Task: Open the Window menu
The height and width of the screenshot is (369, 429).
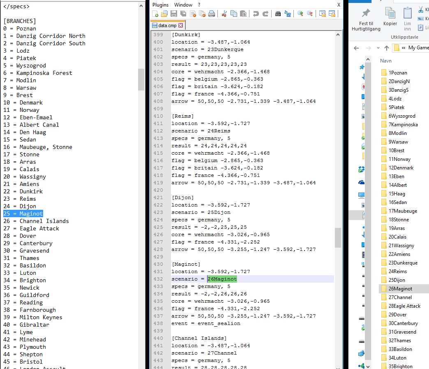Action: [183, 5]
